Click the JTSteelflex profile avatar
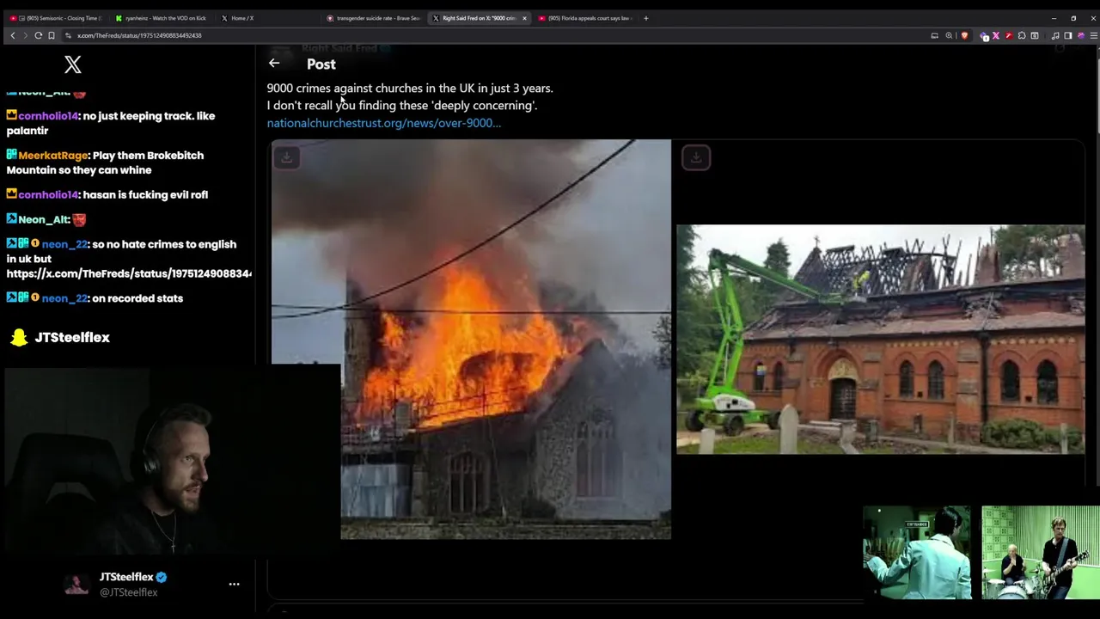 [x=76, y=585]
